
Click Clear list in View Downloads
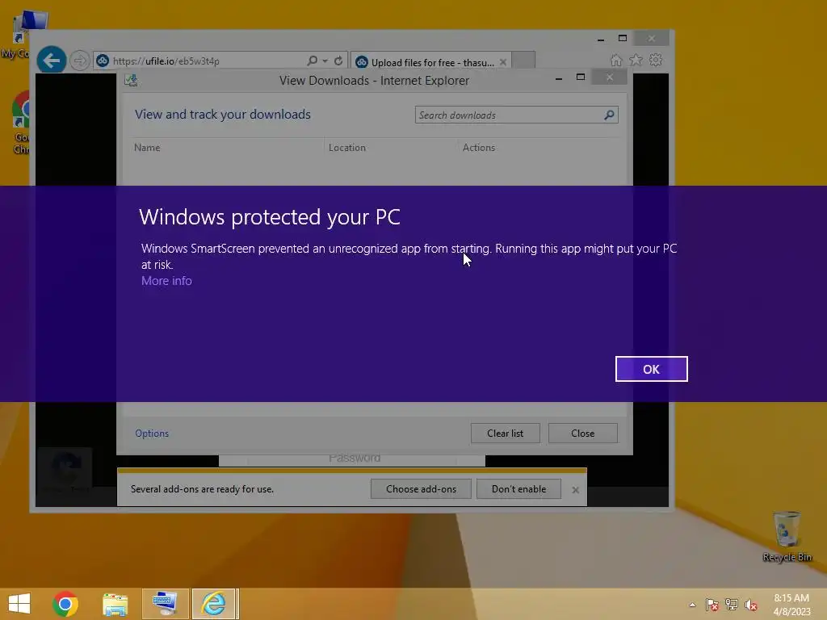(x=506, y=433)
